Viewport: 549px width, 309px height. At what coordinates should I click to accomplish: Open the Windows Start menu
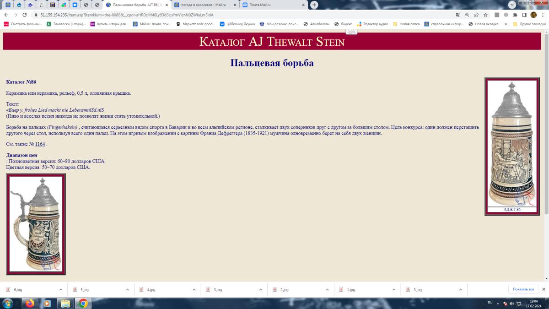pyautogui.click(x=8, y=303)
